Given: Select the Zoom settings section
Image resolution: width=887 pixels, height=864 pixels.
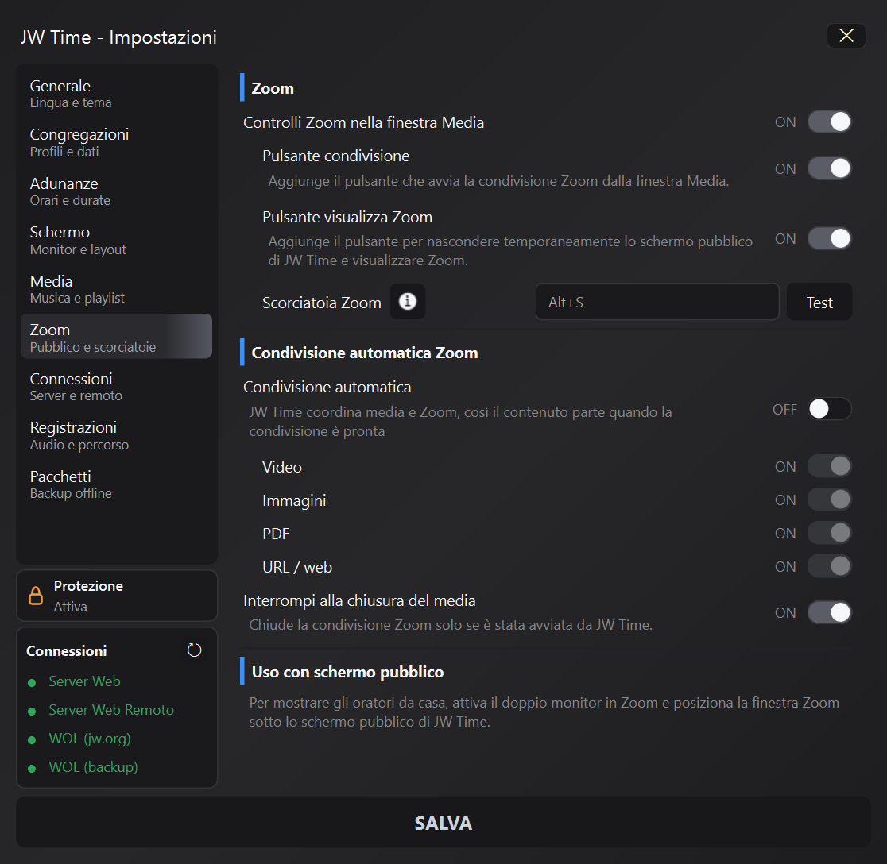Looking at the screenshot, I should 117,336.
